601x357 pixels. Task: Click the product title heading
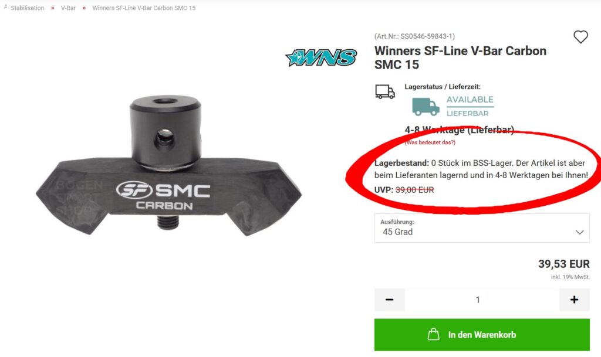[x=460, y=58]
